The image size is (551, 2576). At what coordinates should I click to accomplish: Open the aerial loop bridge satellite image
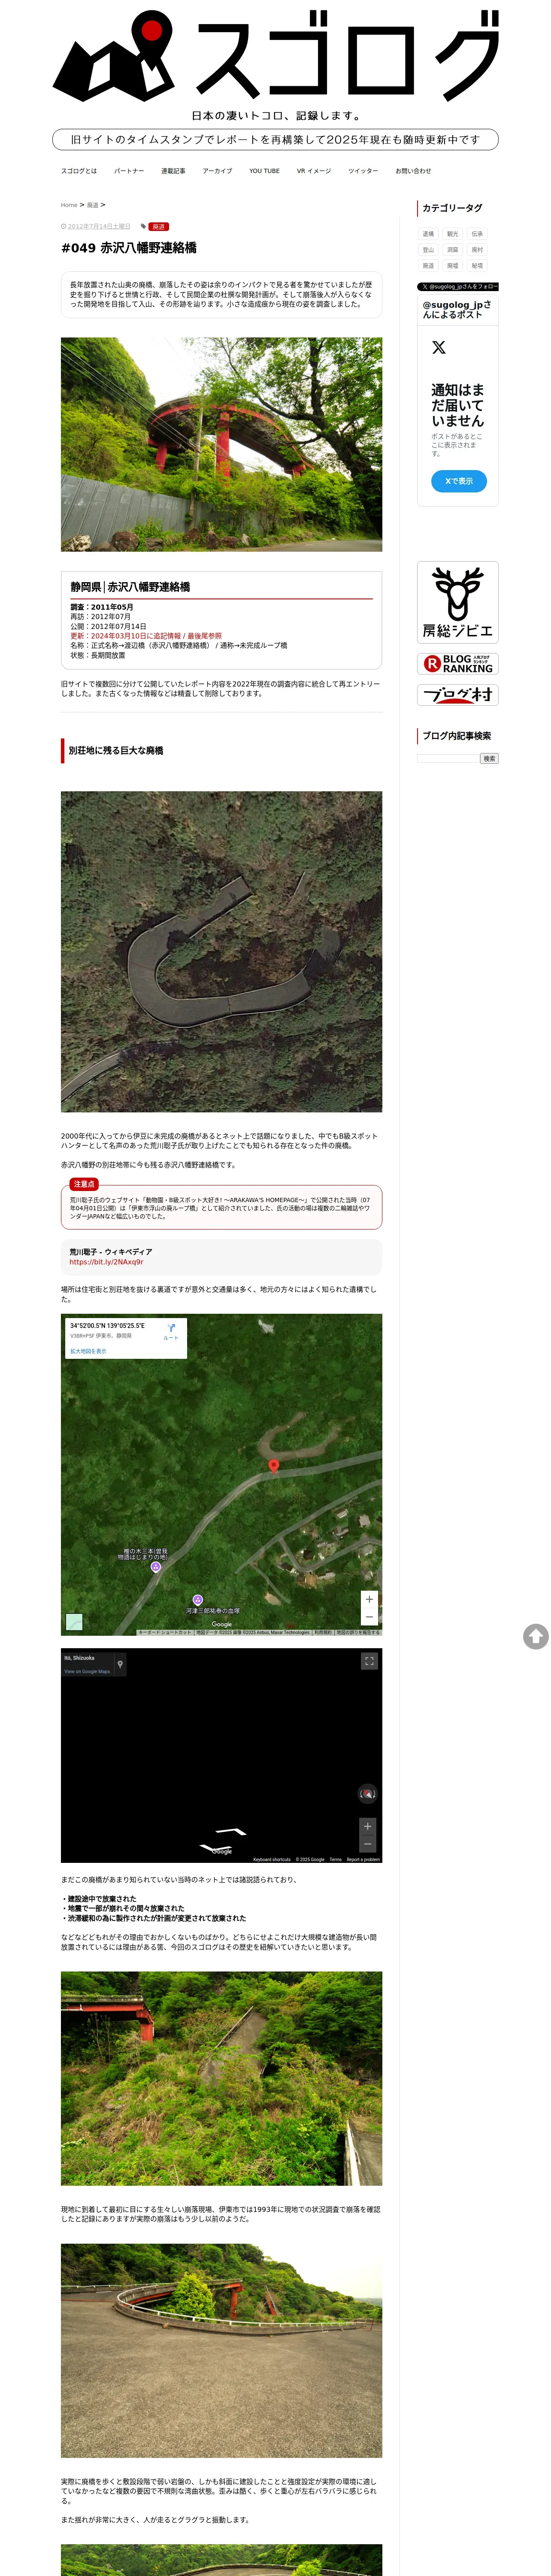coord(221,952)
